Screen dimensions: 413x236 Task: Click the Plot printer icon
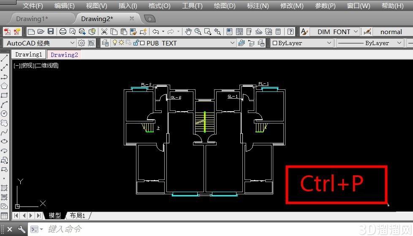point(62,32)
